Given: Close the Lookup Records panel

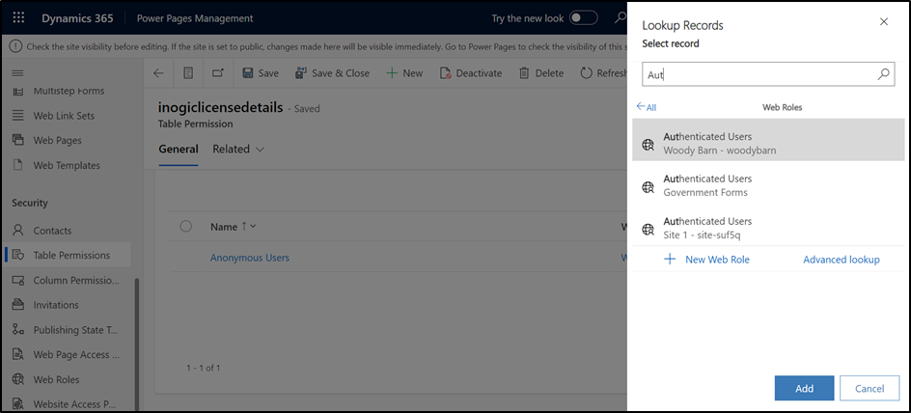Looking at the screenshot, I should pos(884,22).
